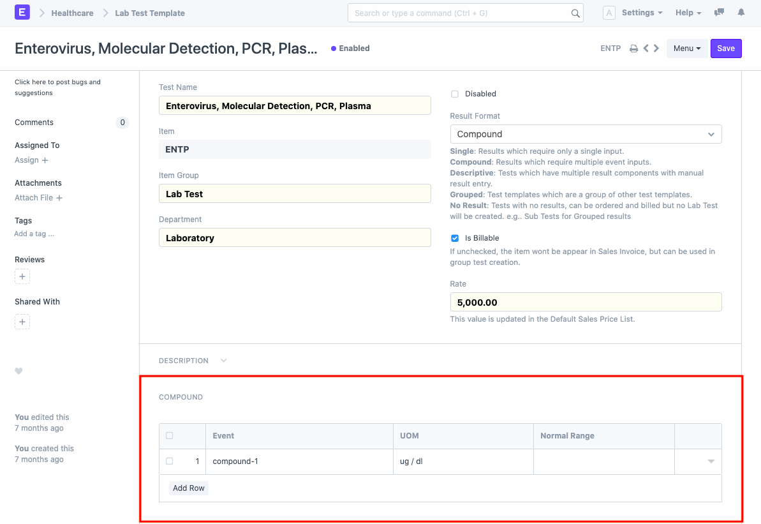
Task: Click the Add Row button
Action: pos(189,488)
